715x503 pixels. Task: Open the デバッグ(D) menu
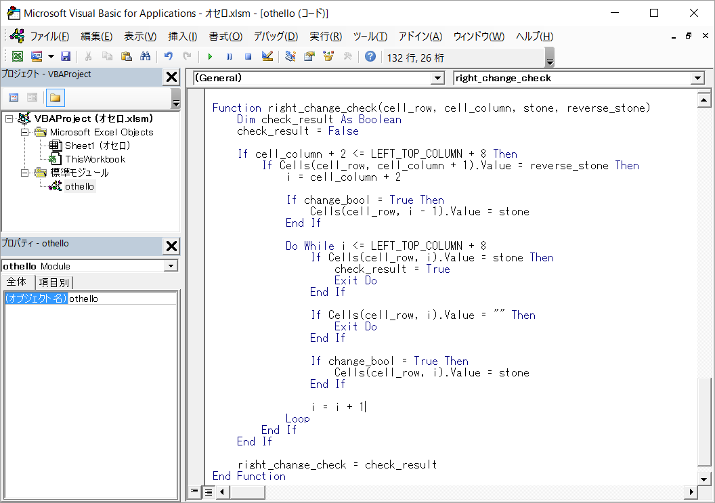[x=276, y=37]
